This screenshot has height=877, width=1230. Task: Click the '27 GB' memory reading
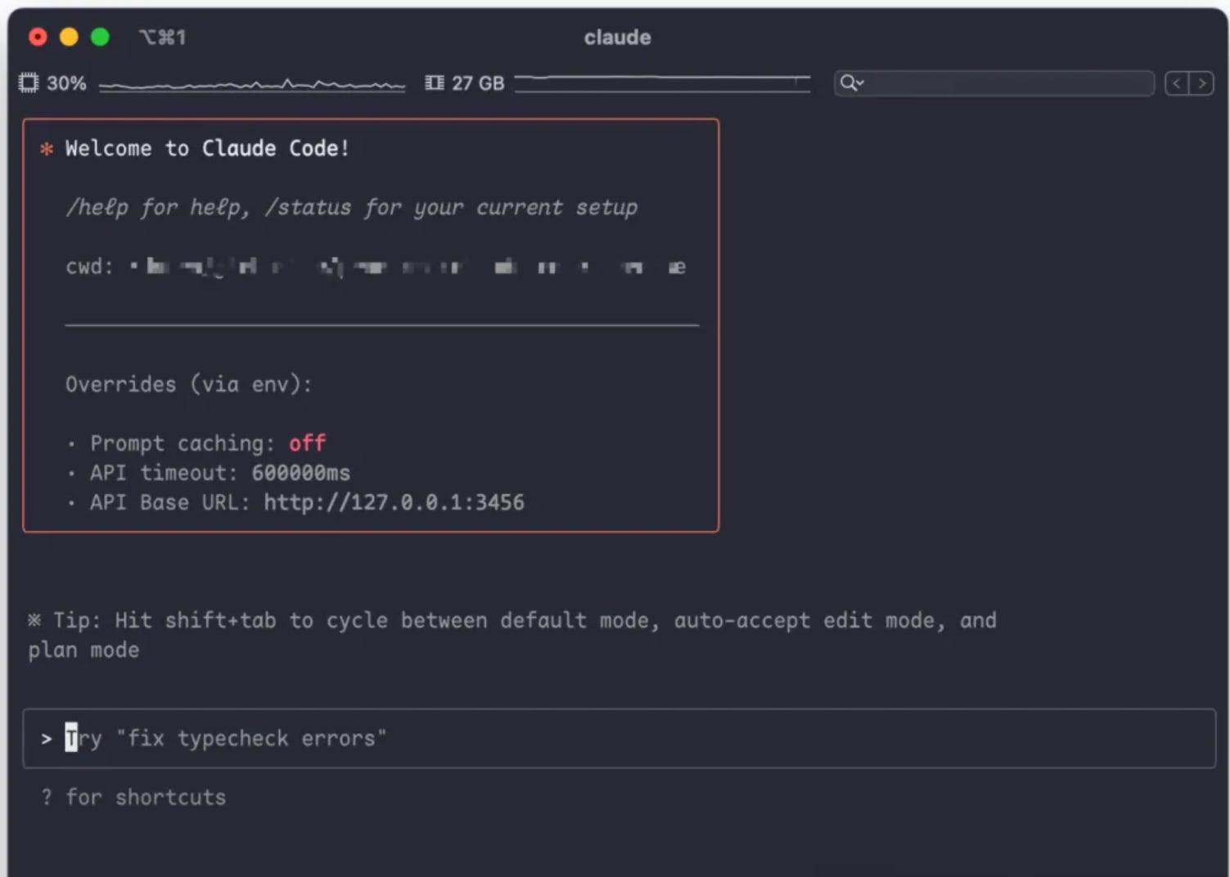[x=478, y=83]
